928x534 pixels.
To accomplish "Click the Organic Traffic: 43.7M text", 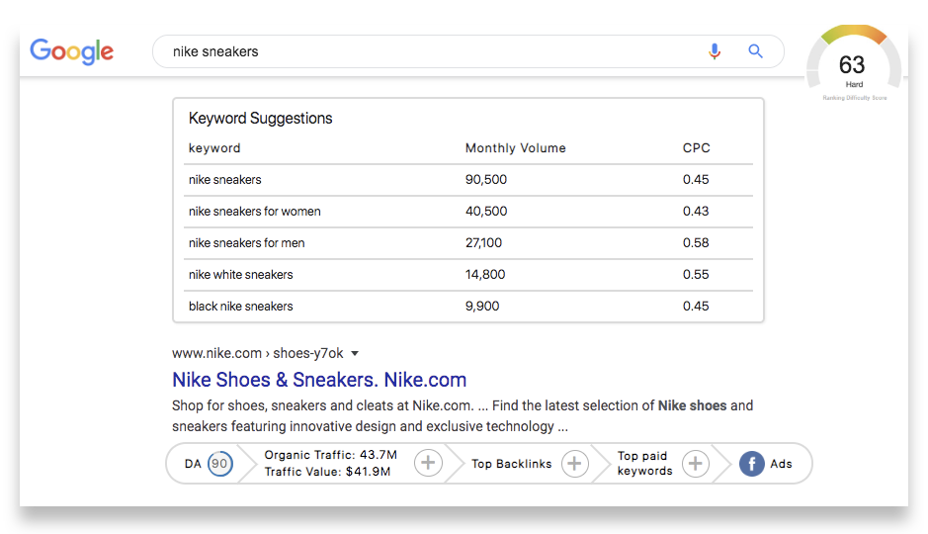I will (x=330, y=455).
